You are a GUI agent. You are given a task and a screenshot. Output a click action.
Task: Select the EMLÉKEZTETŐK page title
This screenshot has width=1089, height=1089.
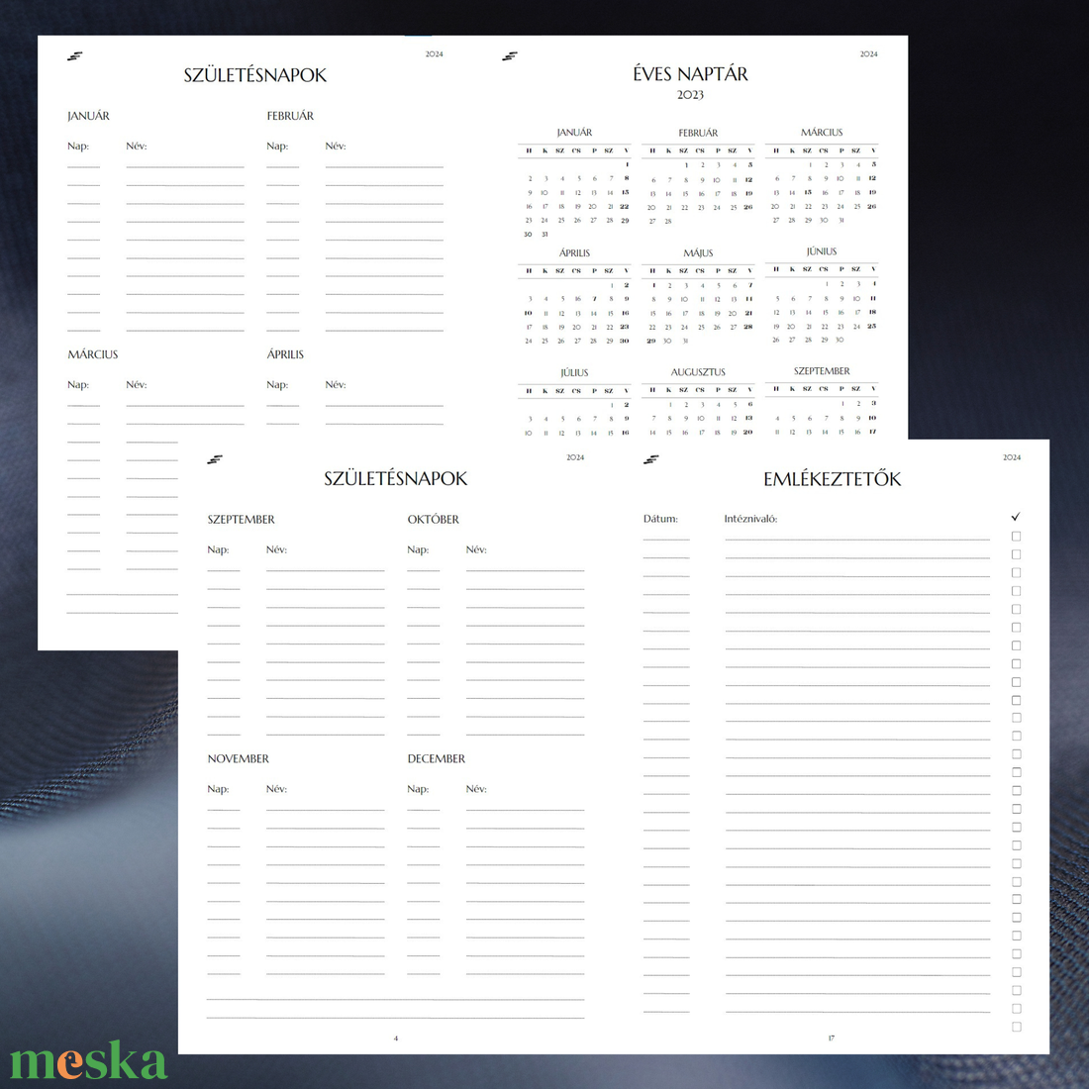(832, 478)
